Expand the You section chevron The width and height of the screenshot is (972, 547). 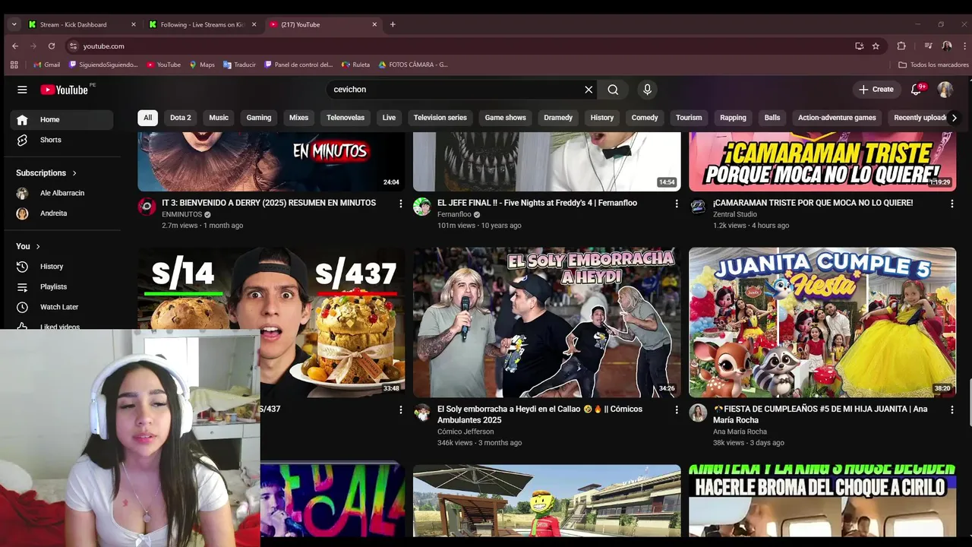coord(38,246)
